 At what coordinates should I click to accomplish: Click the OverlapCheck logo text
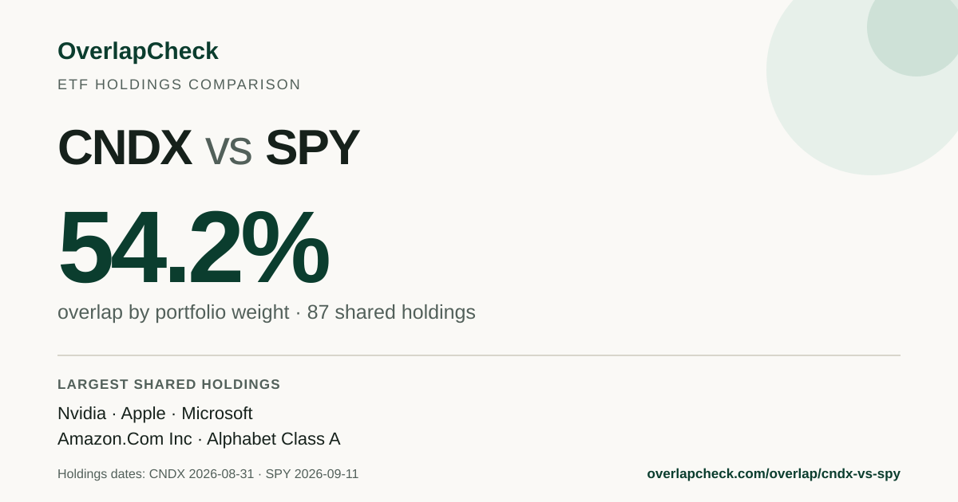tap(137, 51)
